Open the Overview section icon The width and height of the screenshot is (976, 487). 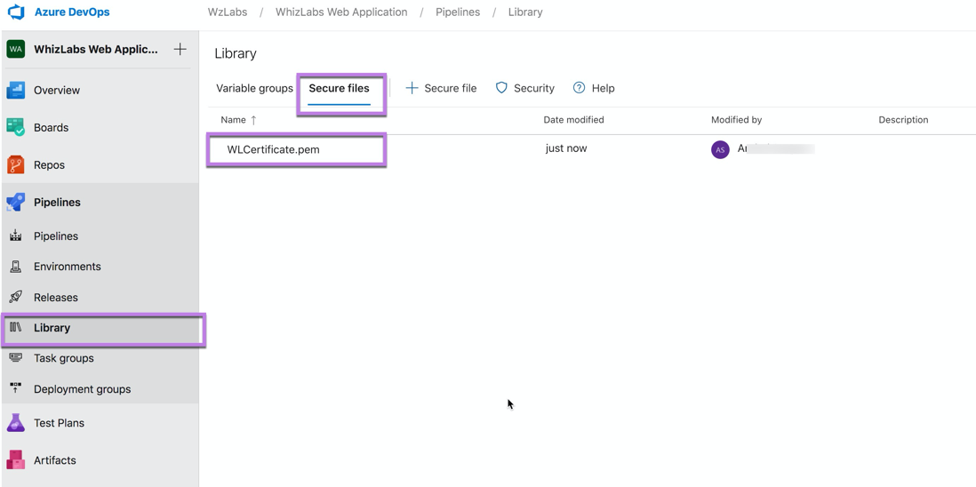(16, 90)
